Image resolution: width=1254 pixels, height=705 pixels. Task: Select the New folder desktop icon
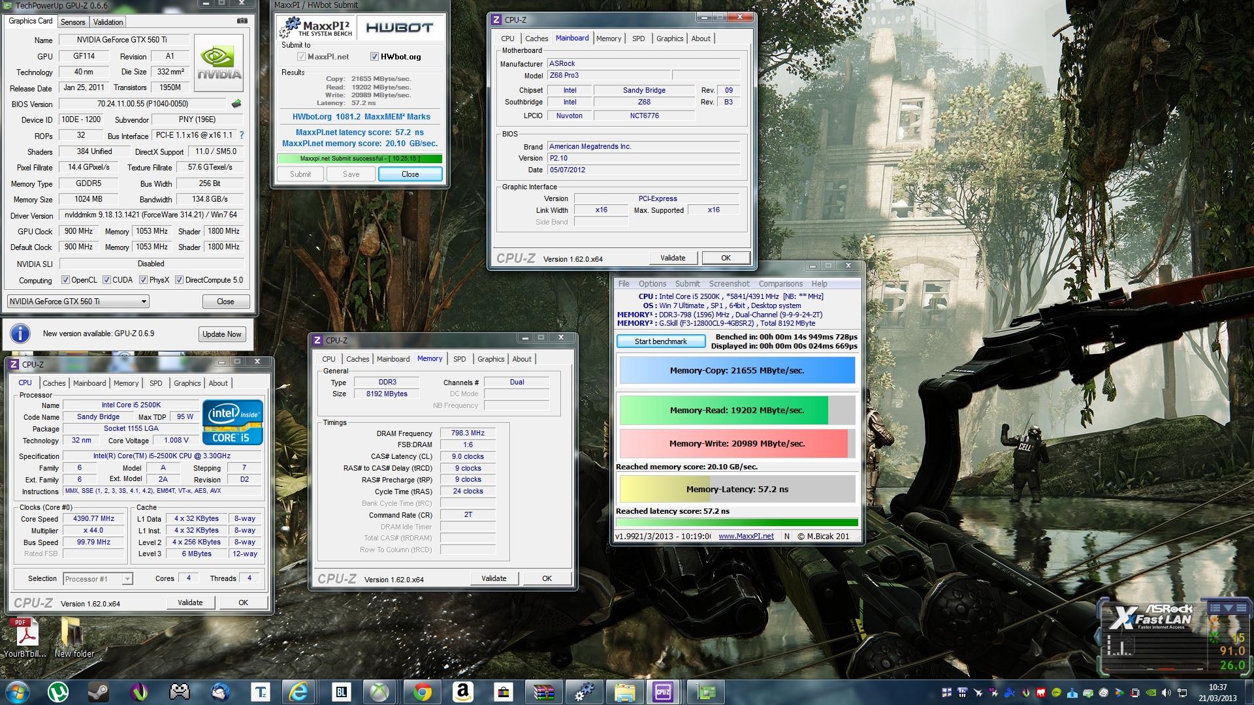coord(74,637)
